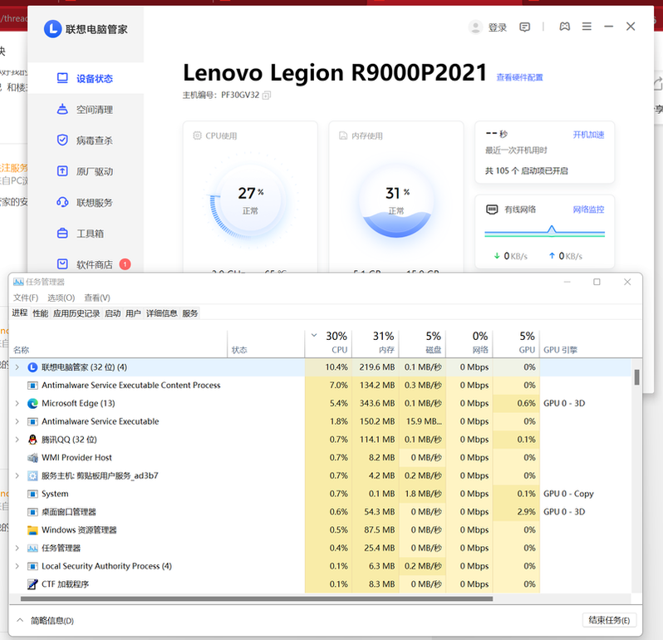
Task: Click the feedback message icon in title bar
Action: point(524,27)
